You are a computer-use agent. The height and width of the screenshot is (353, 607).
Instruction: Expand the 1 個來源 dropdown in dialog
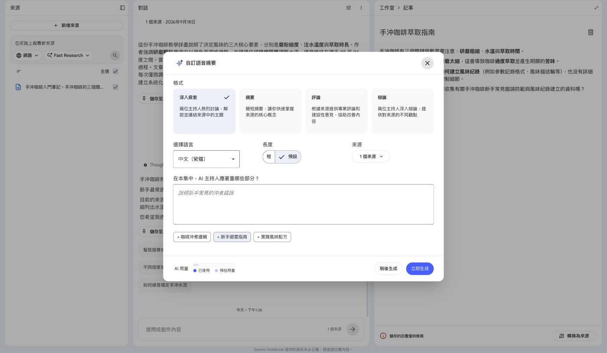click(x=371, y=157)
